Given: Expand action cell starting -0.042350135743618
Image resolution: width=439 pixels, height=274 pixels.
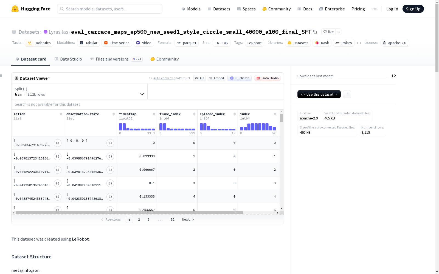Looking at the screenshot, I should (x=58, y=183).
